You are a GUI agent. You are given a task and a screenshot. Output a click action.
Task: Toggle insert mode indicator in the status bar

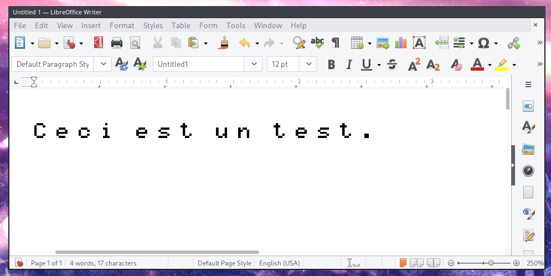coord(353,263)
